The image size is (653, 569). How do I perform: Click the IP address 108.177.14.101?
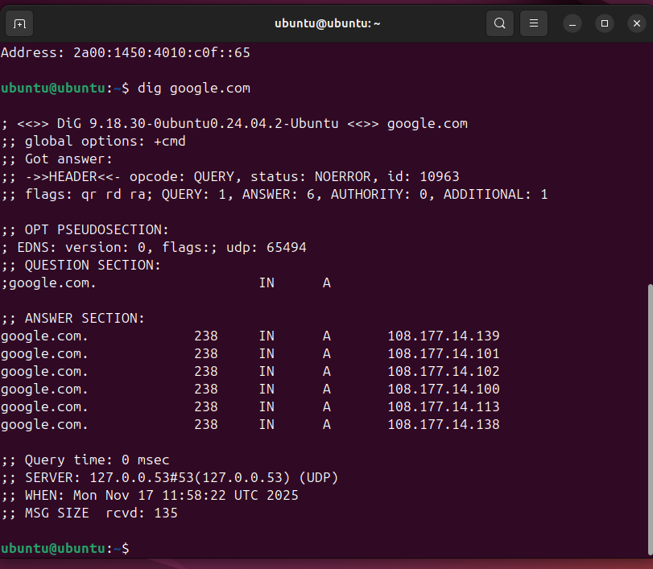pos(443,353)
